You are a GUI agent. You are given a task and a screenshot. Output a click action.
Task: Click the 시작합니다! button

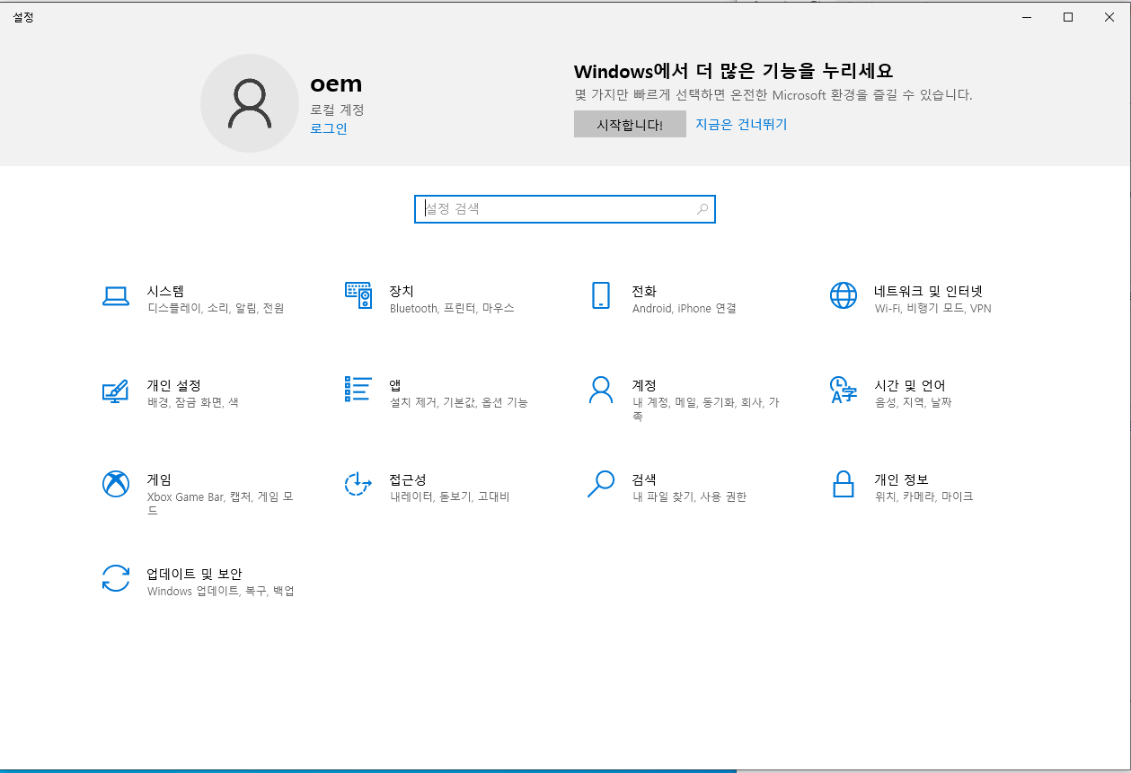pyautogui.click(x=630, y=124)
